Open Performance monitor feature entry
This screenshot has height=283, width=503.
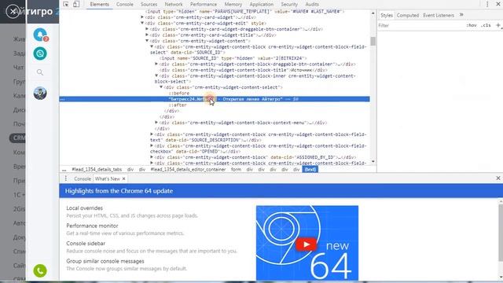click(92, 226)
